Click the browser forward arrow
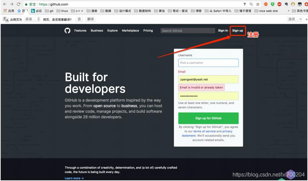The width and height of the screenshot is (308, 181). tap(12, 4)
